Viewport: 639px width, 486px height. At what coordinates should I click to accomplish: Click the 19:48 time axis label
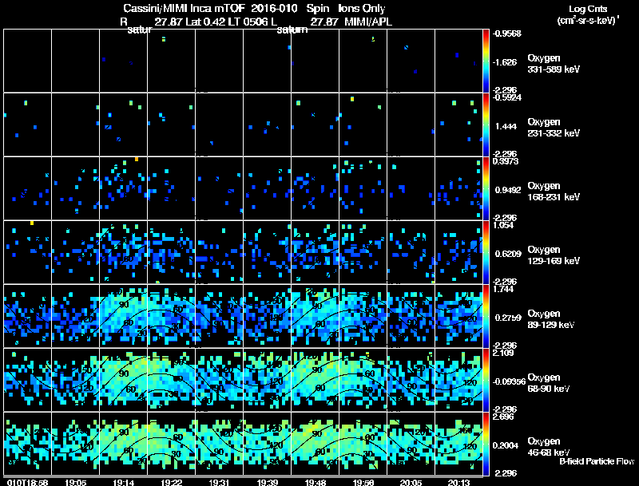pos(316,482)
